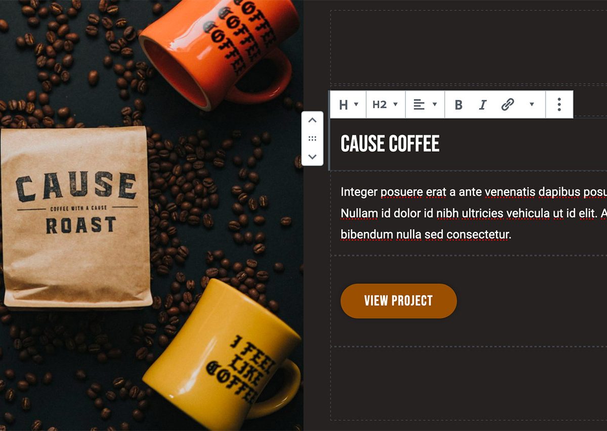Click the yellow I Feel Like Coffee mug

(x=223, y=354)
